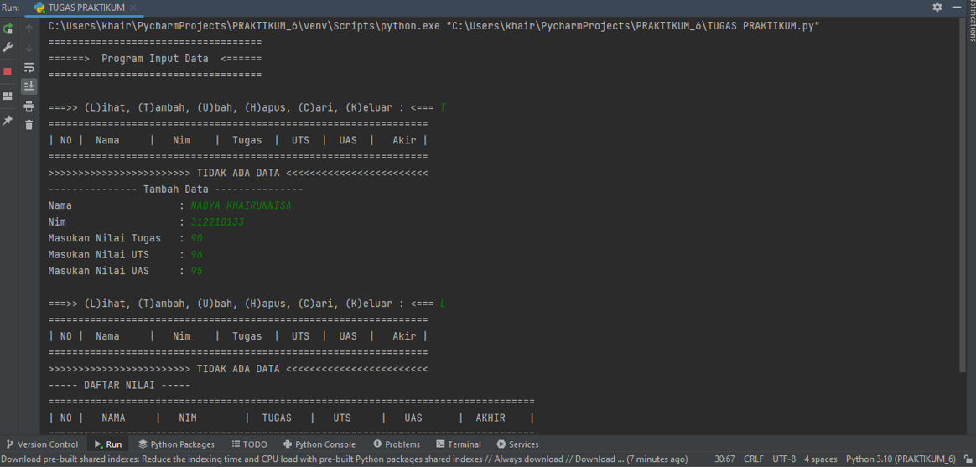Open run configuration wrench settings
The image size is (976, 467).
point(8,47)
